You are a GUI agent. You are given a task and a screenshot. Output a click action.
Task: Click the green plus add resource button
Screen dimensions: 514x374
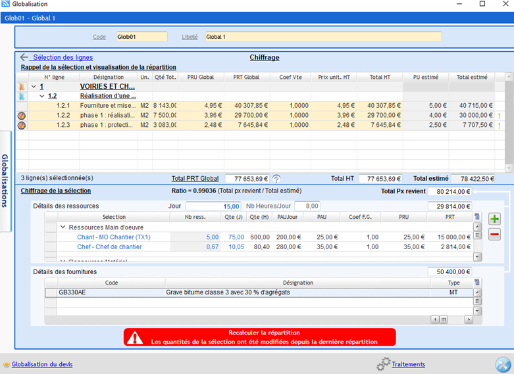click(494, 220)
